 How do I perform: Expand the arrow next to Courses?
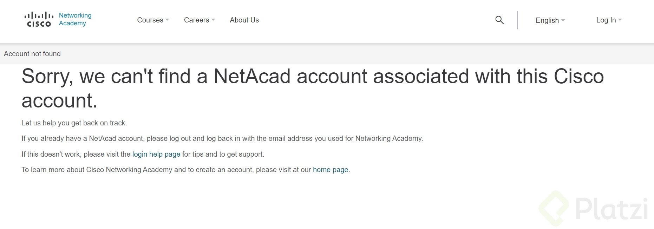(x=167, y=20)
